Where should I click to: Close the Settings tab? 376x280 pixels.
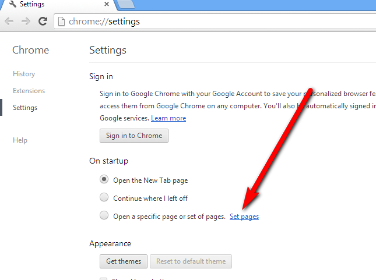pos(107,4)
